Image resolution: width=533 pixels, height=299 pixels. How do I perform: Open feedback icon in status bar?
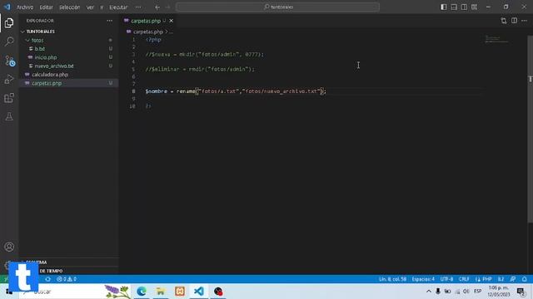[513, 279]
